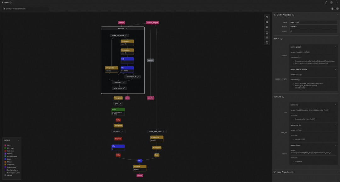Select the Sigmoid node
The height and width of the screenshot is (182, 340).
pyautogui.click(x=118, y=139)
